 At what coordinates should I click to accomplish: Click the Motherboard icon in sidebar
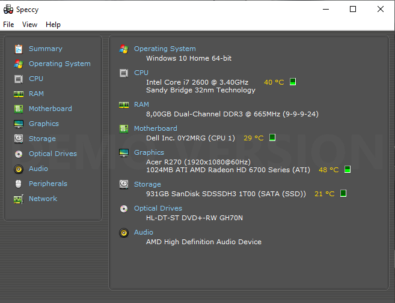pos(18,109)
